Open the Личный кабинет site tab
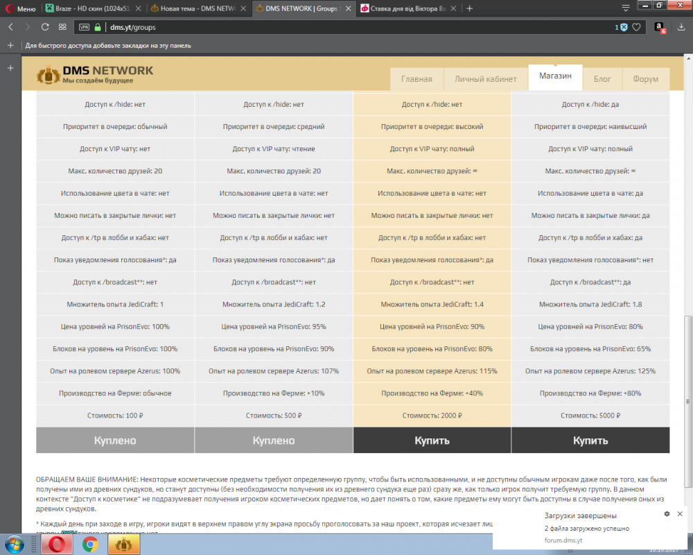Image resolution: width=693 pixels, height=555 pixels. tap(486, 79)
